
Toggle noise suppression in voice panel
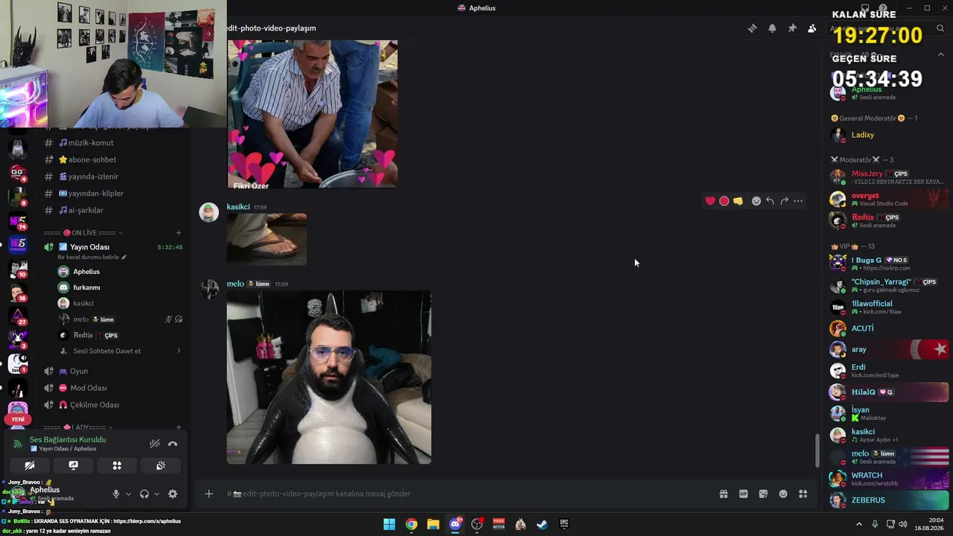click(x=155, y=444)
